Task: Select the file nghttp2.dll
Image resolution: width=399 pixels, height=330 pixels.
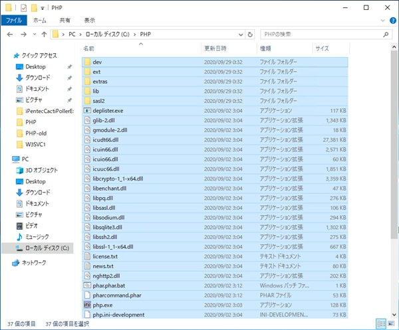Action: point(215,276)
